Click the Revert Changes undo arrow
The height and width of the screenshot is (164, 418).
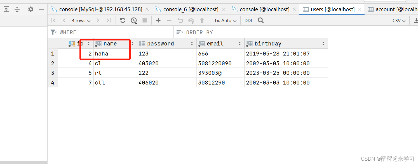click(x=180, y=20)
